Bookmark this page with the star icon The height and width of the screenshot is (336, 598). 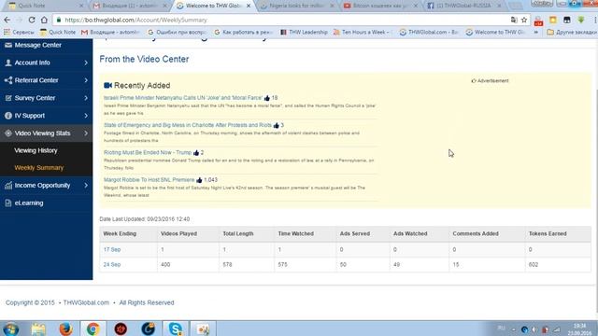(524, 20)
